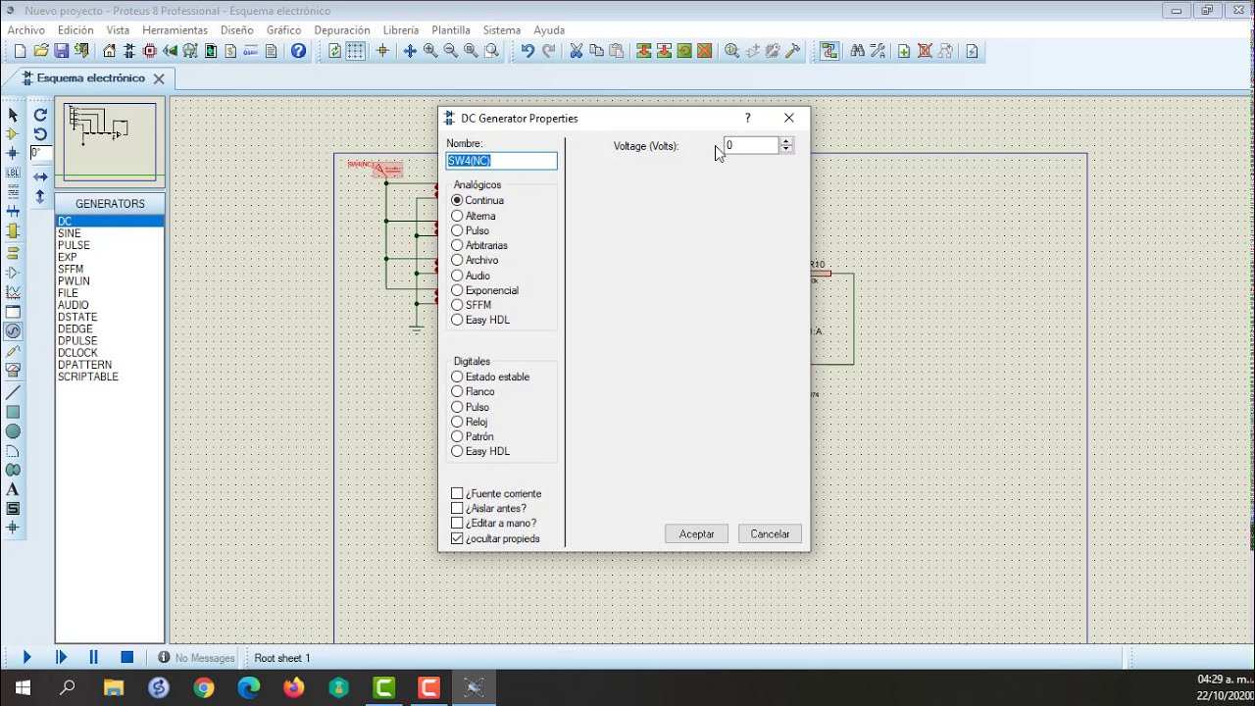Open the help question-mark toolbar icon
The width and height of the screenshot is (1255, 706).
pyautogui.click(x=299, y=51)
